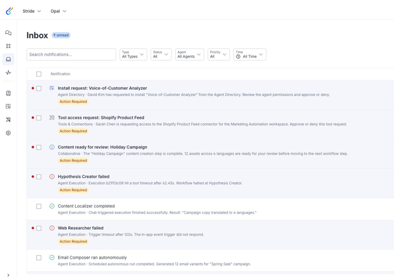394x278 pixels.
Task: Open the Opal menu in the top bar
Action: tap(58, 11)
